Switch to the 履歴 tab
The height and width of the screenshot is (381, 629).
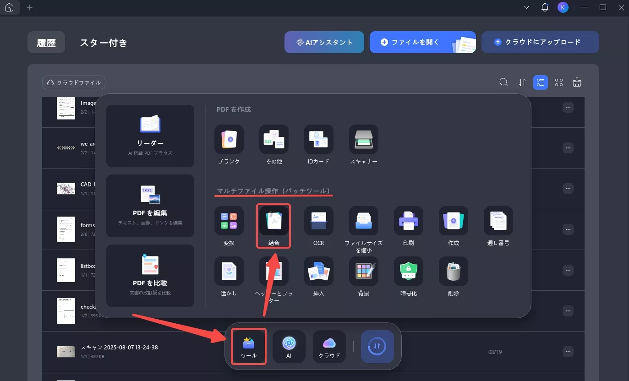pos(46,43)
